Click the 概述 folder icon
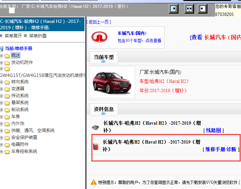The height and width of the screenshot is (189, 241). coord(7,56)
